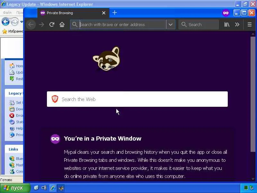This screenshot has width=257, height=193.
Task: Click Mypal raccoon taskbar button
Action: point(61,188)
